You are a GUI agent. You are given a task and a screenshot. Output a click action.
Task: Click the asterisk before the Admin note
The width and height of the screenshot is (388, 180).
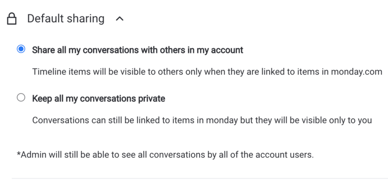point(18,154)
